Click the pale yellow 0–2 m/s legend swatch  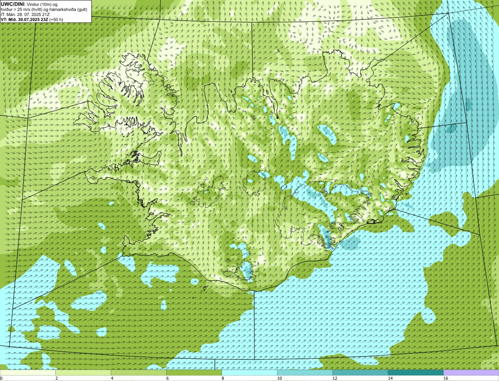pyautogui.click(x=28, y=373)
